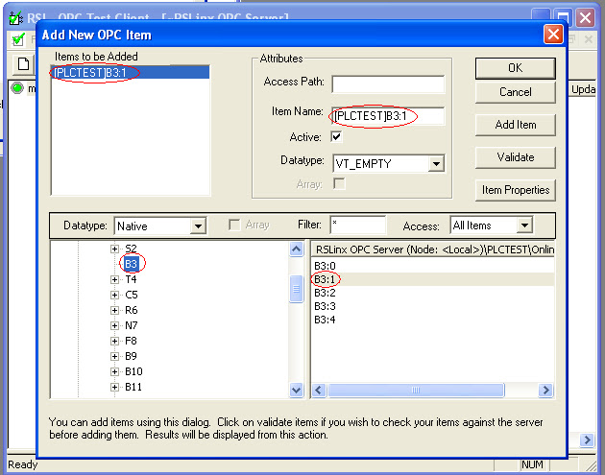Click the Filter input field
Image resolution: width=605 pixels, height=475 pixels.
pos(357,225)
